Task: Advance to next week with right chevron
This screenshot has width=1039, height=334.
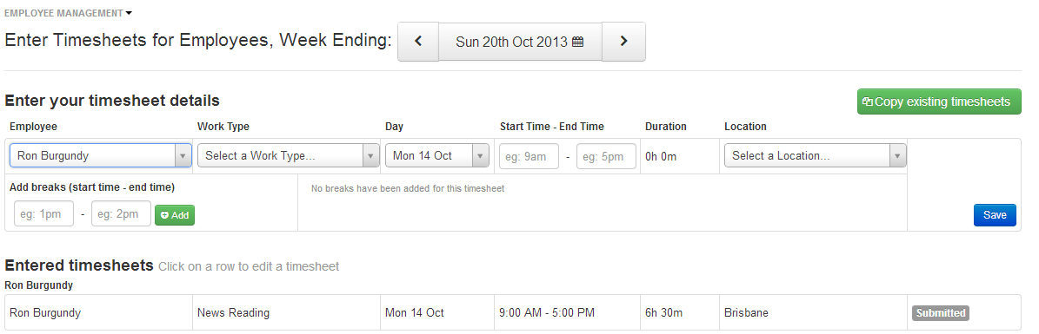Action: click(x=623, y=42)
